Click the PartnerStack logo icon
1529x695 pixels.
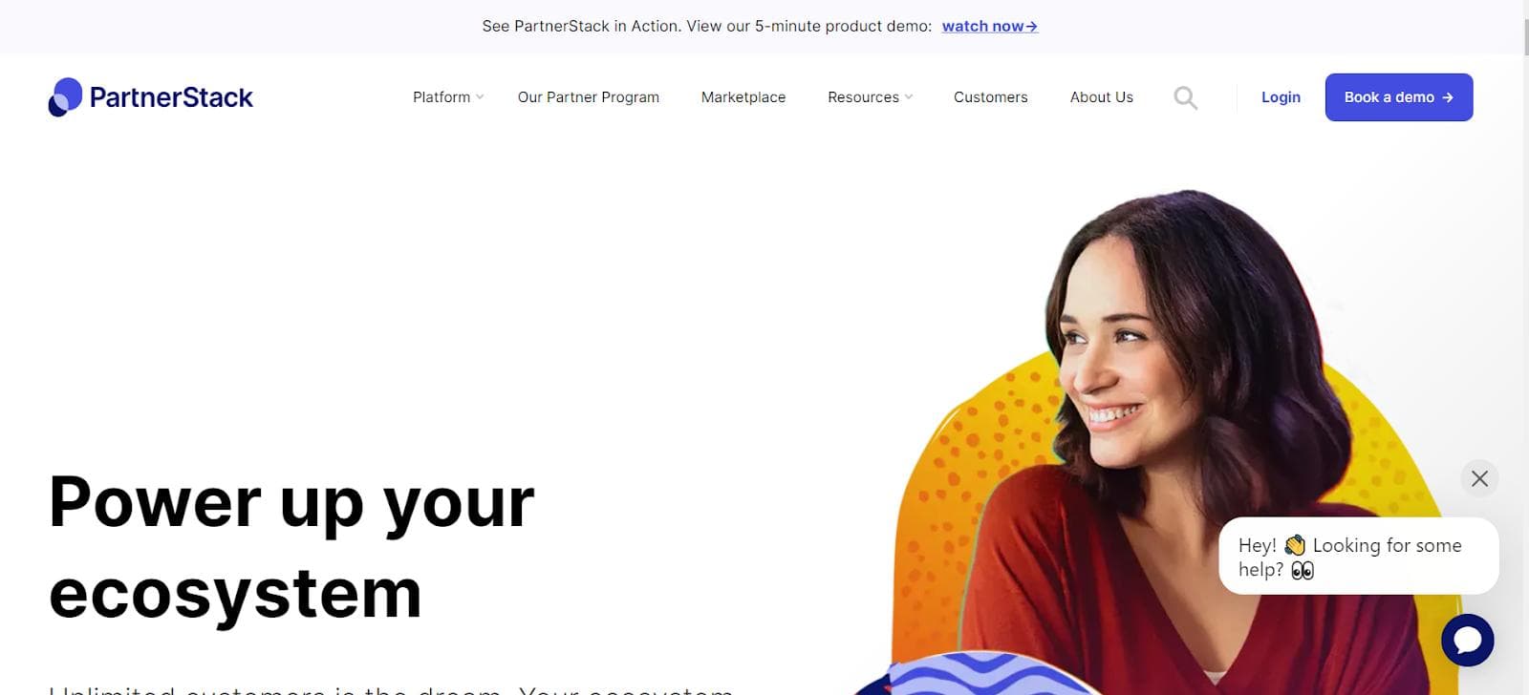[x=65, y=97]
